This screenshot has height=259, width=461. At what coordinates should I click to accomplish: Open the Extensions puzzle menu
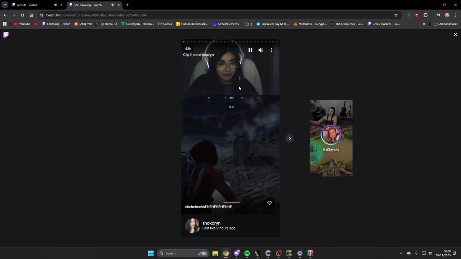pyautogui.click(x=425, y=15)
